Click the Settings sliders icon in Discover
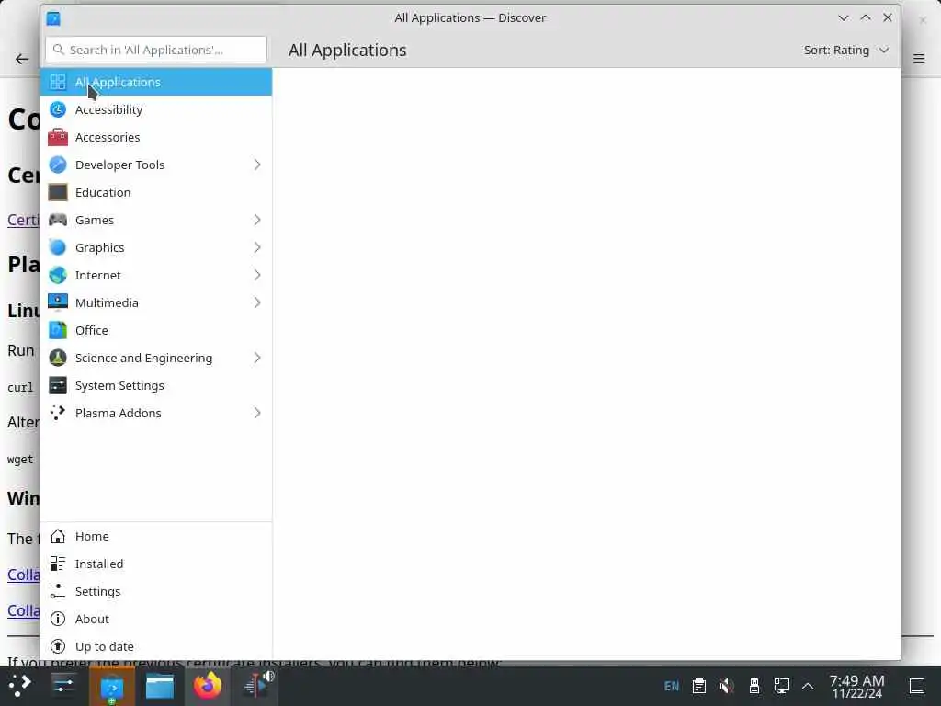 pyautogui.click(x=58, y=591)
